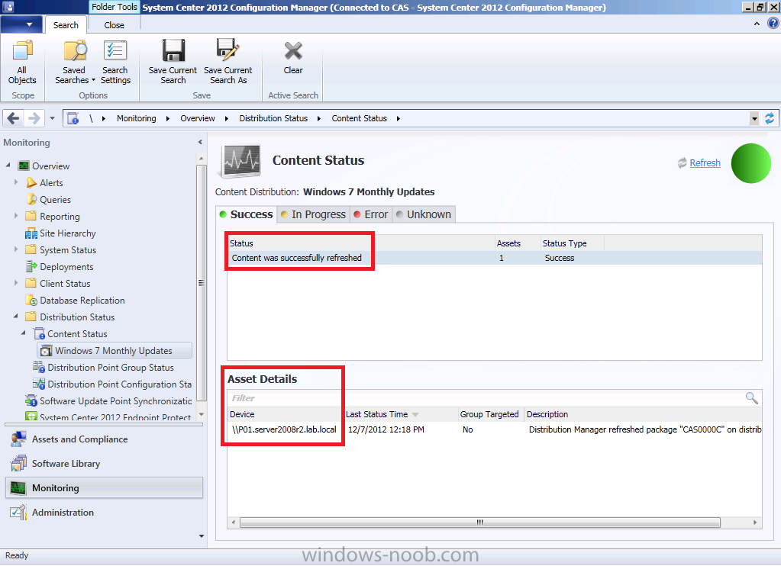Switch to Software Library workspace

point(104,464)
